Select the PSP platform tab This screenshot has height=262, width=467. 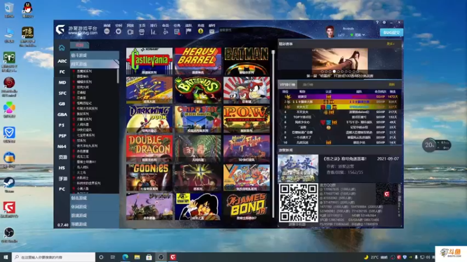pos(62,136)
